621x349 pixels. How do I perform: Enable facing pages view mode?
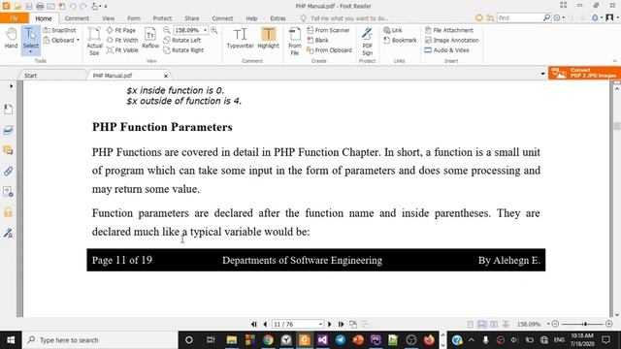pyautogui.click(x=494, y=324)
